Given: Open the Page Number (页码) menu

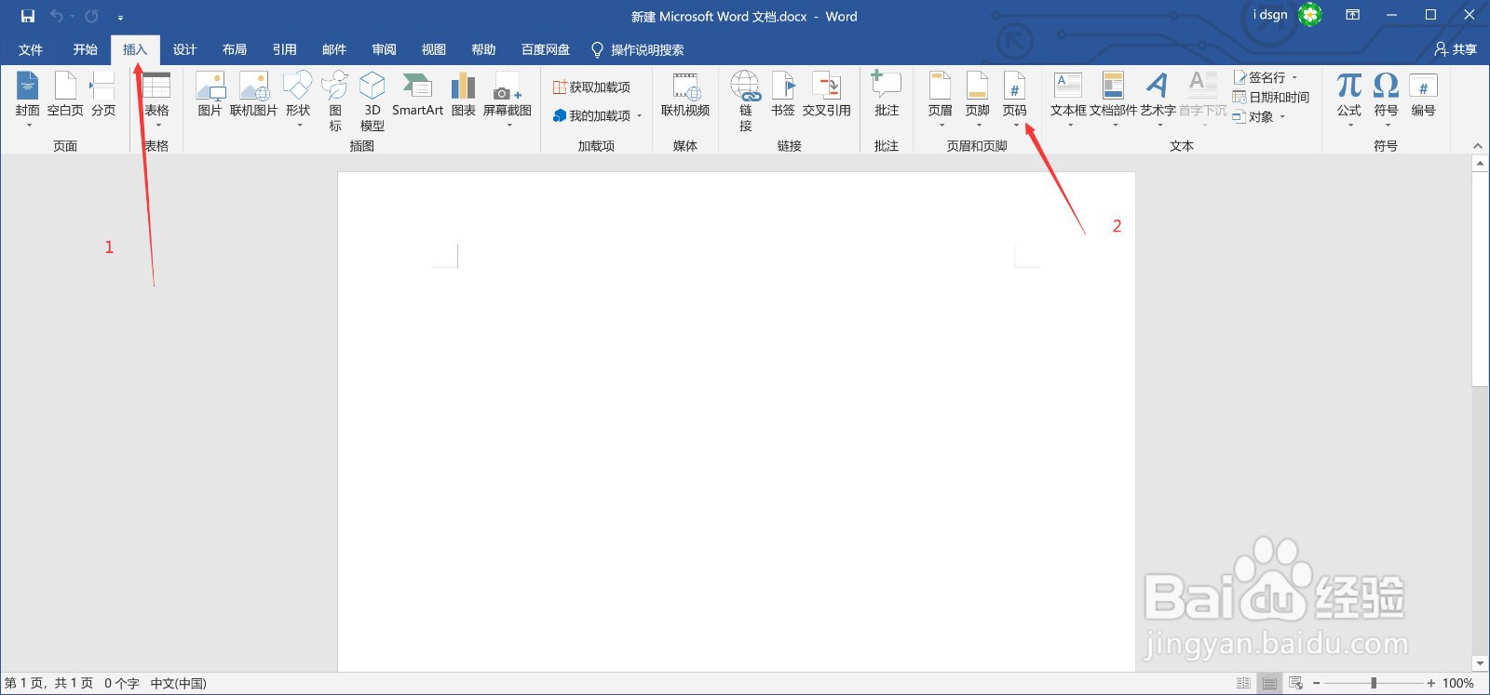Looking at the screenshot, I should click(1015, 99).
